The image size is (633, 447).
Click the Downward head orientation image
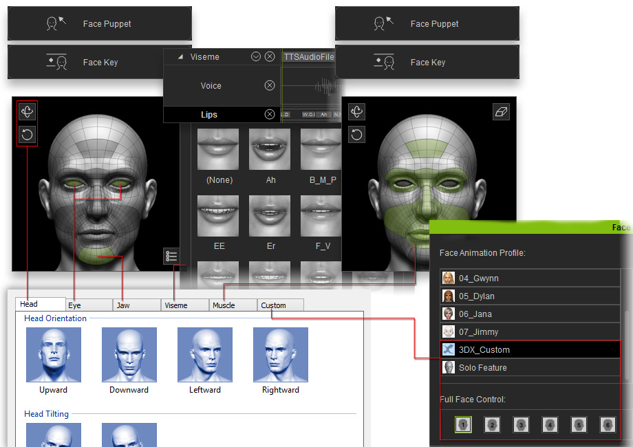pyautogui.click(x=129, y=355)
